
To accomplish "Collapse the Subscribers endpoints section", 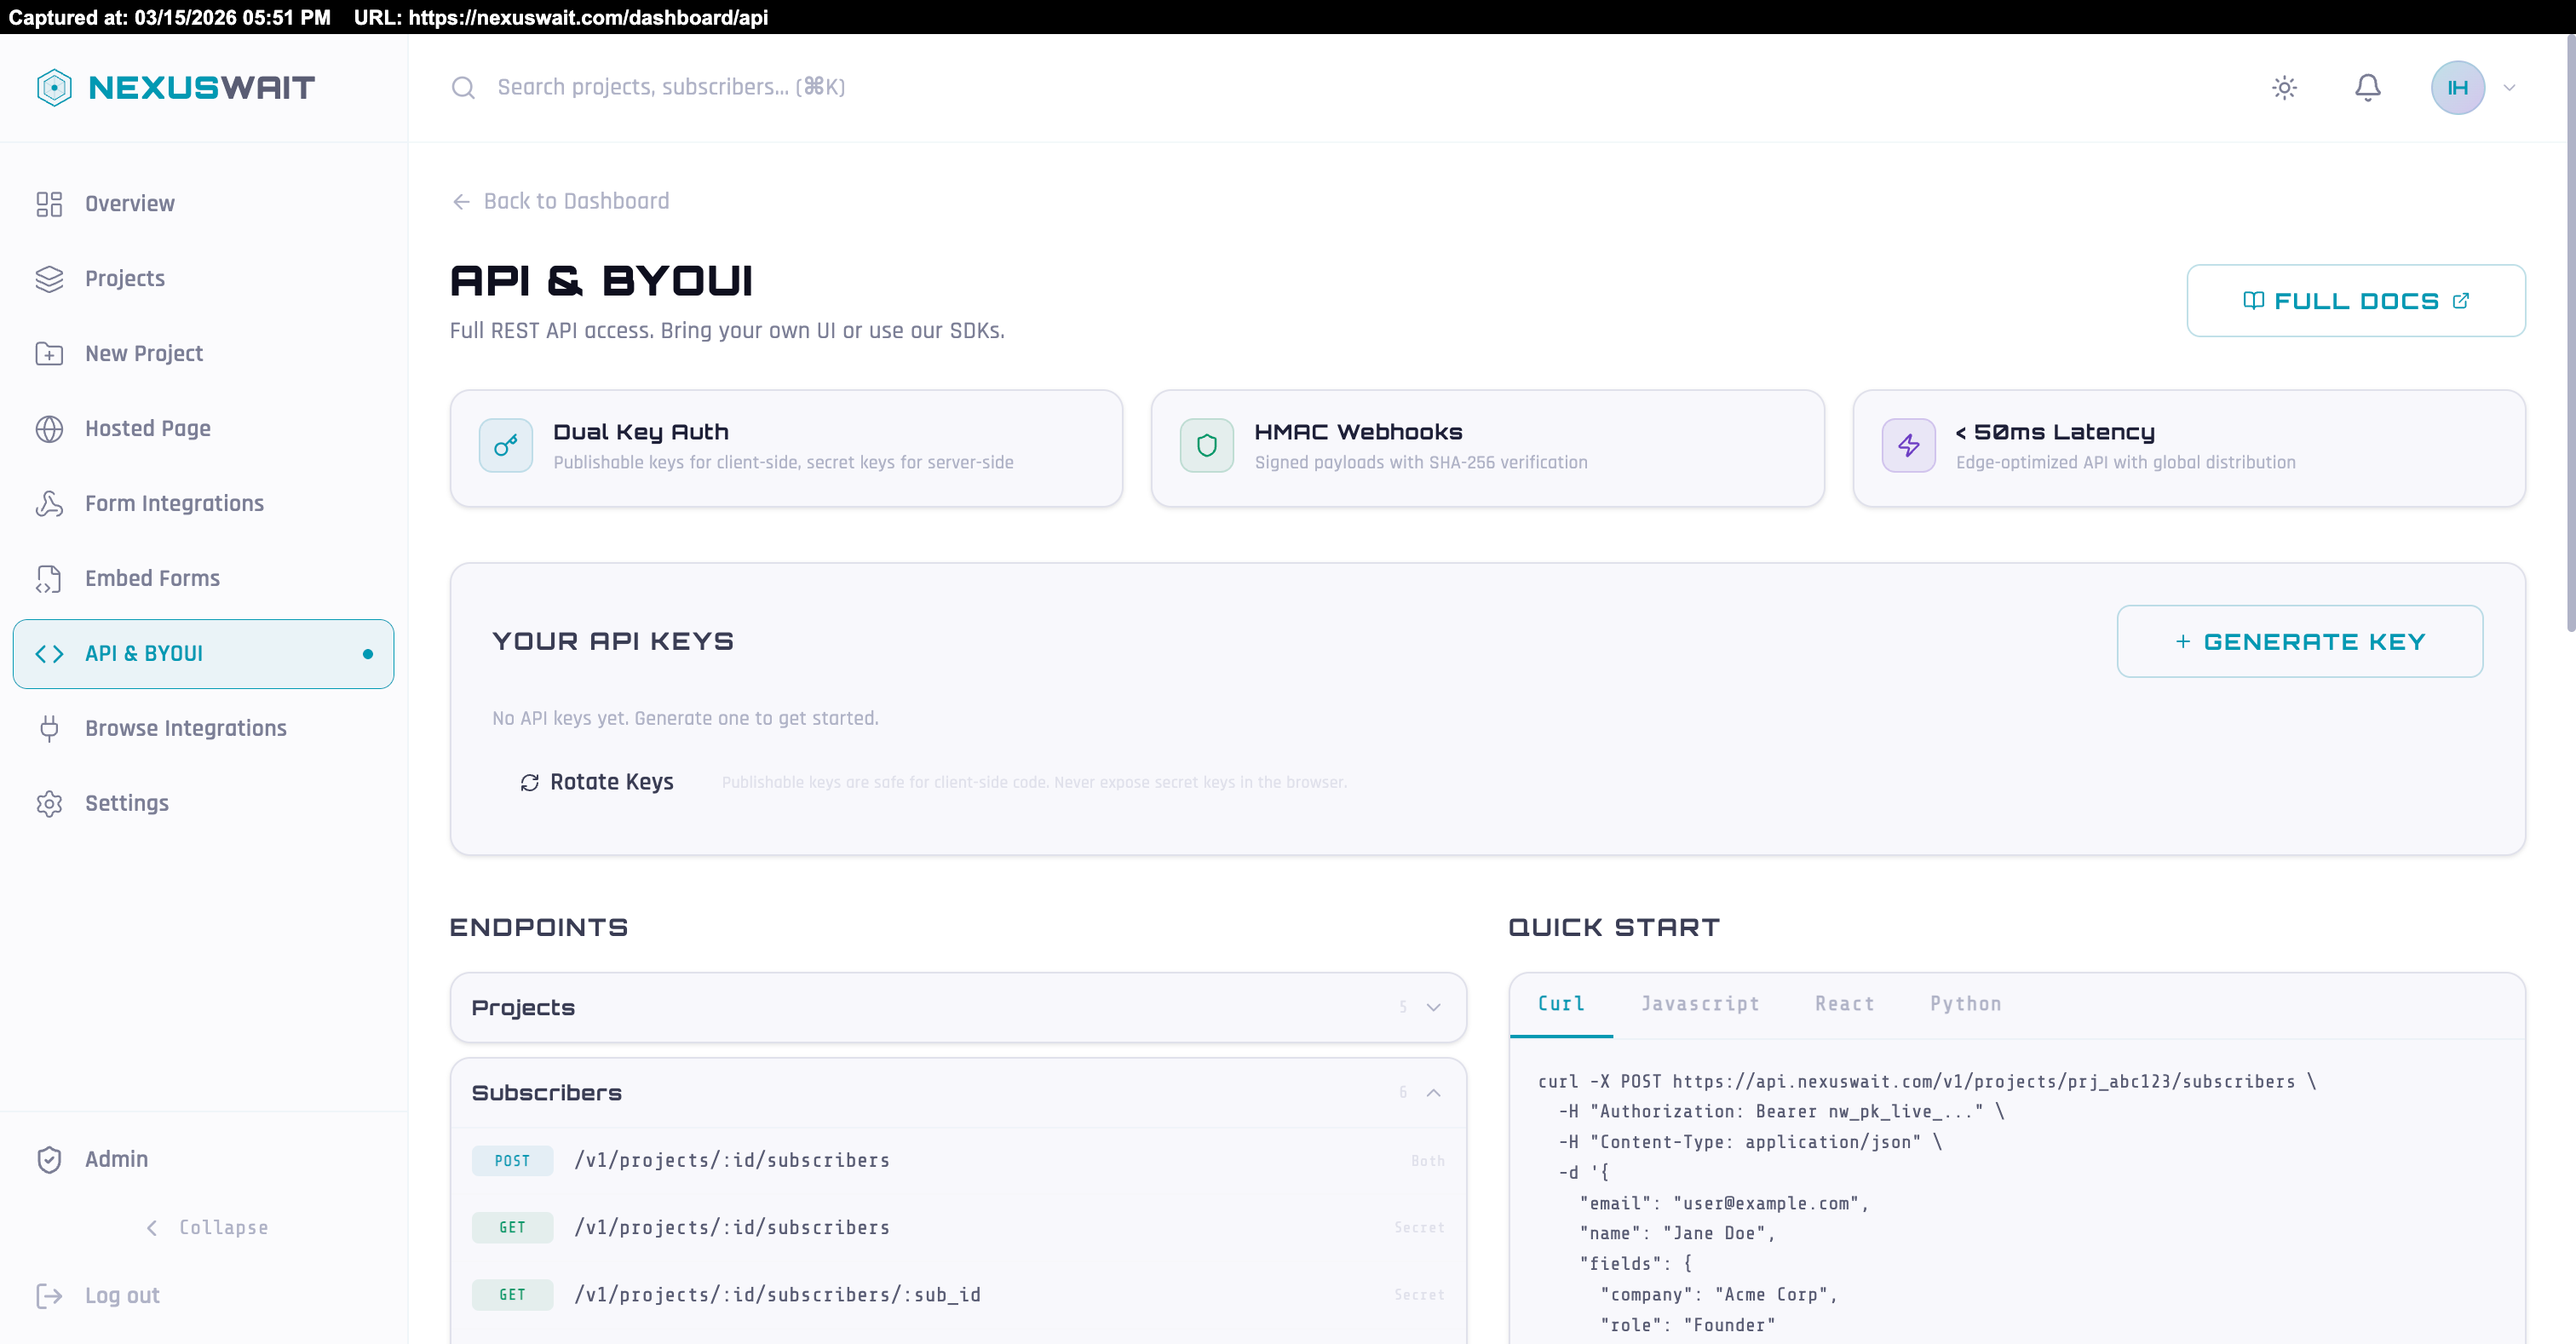I will (x=1433, y=1093).
